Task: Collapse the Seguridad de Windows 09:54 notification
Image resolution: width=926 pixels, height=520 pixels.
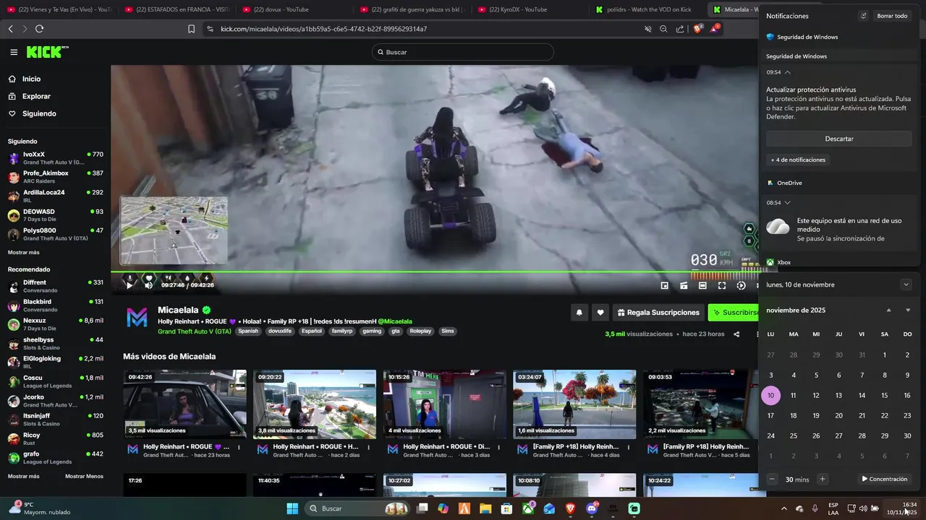Action: 787,72
